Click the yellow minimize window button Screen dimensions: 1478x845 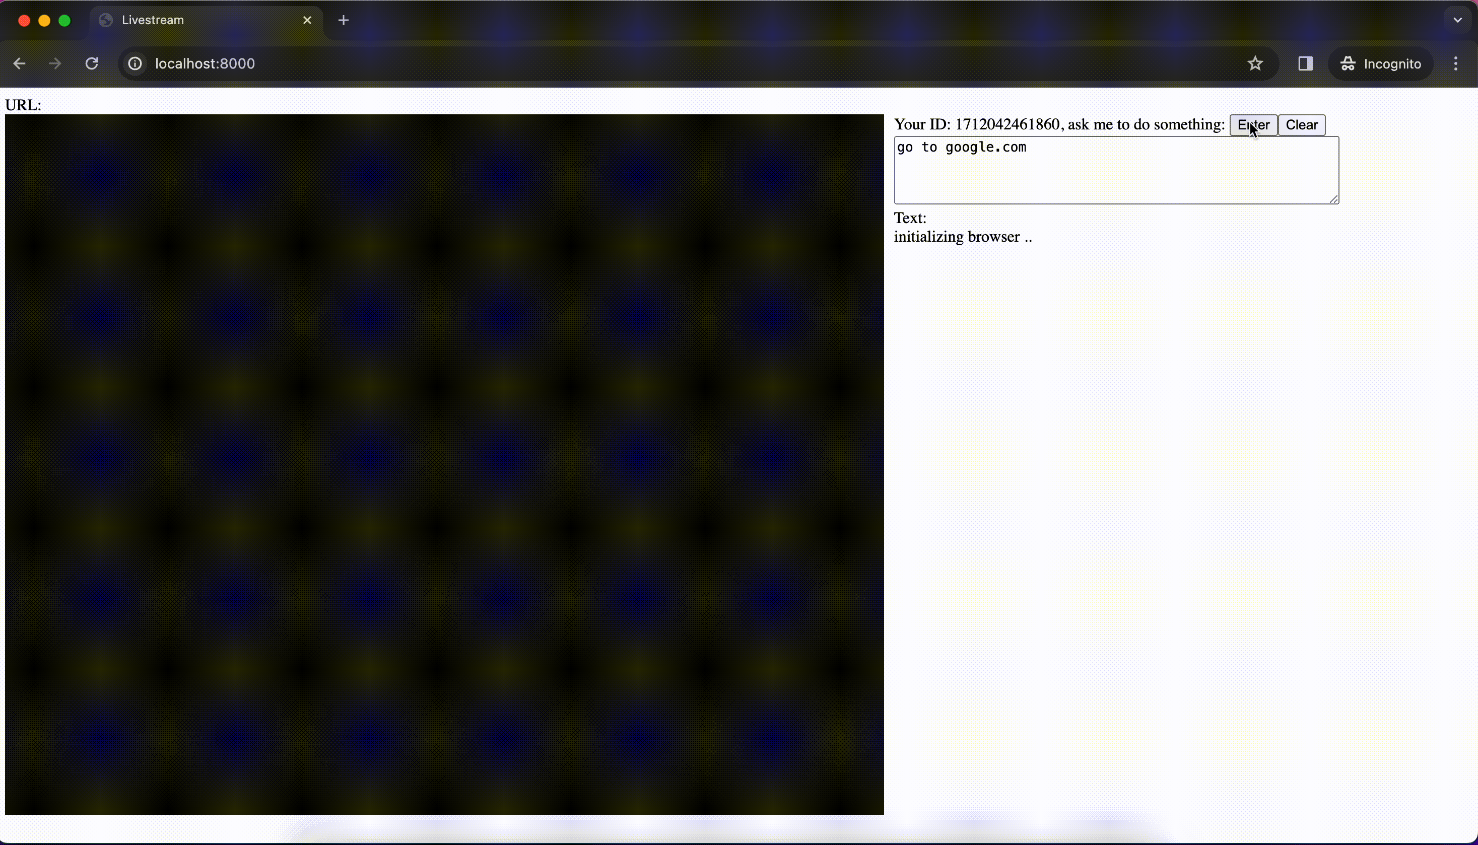pyautogui.click(x=44, y=21)
